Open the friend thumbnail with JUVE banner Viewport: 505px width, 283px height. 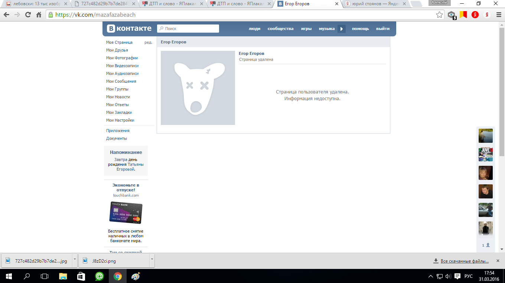tap(486, 154)
